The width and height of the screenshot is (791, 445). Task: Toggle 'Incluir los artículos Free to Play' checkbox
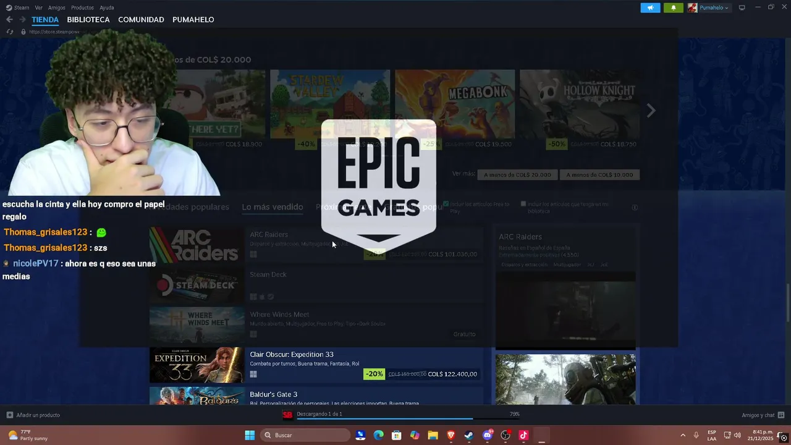446,204
